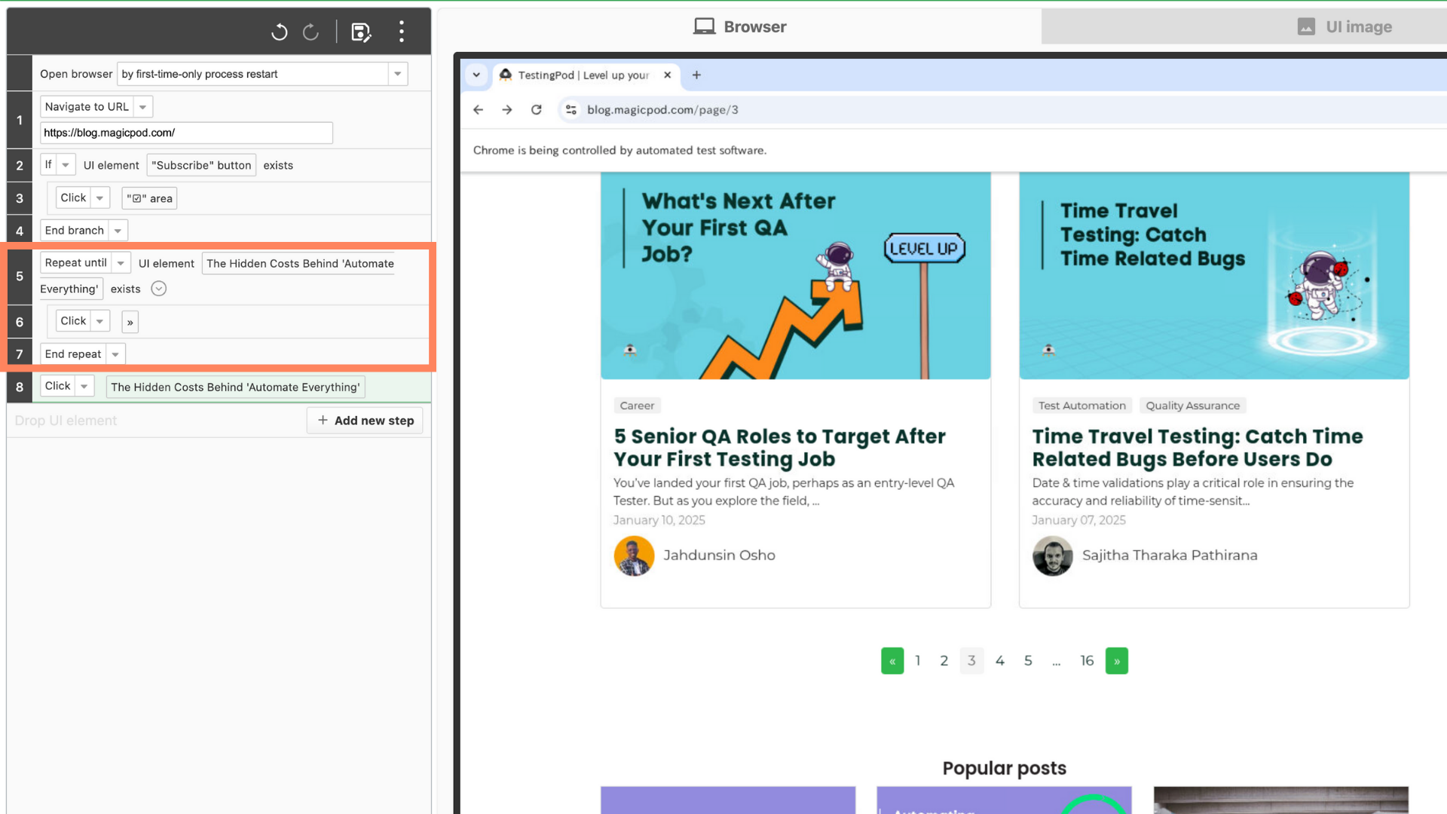The image size is (1447, 814).
Task: Open the Time Travel Testing article title link
Action: point(1197,448)
